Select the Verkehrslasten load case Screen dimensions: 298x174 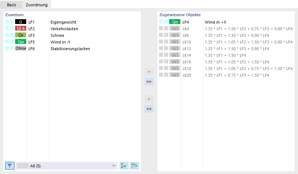(64, 29)
